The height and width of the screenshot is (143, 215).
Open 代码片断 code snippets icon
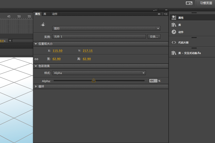coord(174,42)
